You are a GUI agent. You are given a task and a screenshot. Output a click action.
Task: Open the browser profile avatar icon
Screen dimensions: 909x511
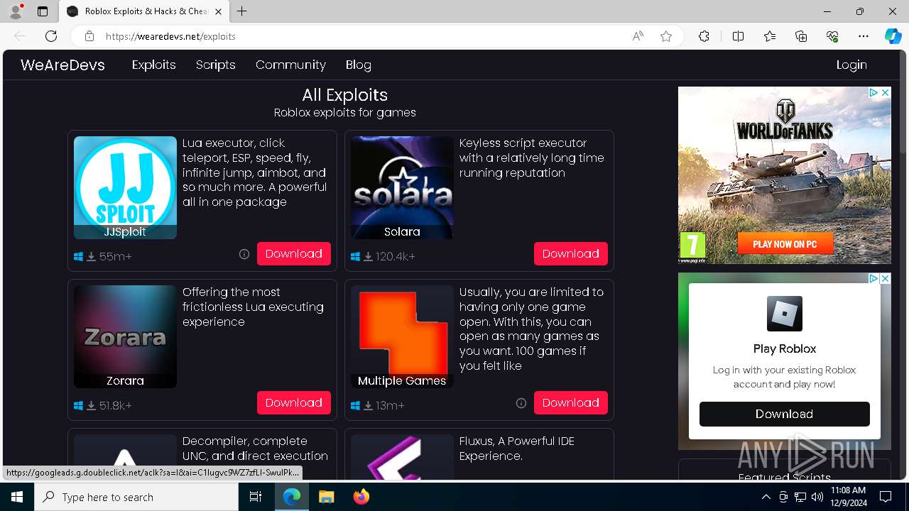[16, 11]
